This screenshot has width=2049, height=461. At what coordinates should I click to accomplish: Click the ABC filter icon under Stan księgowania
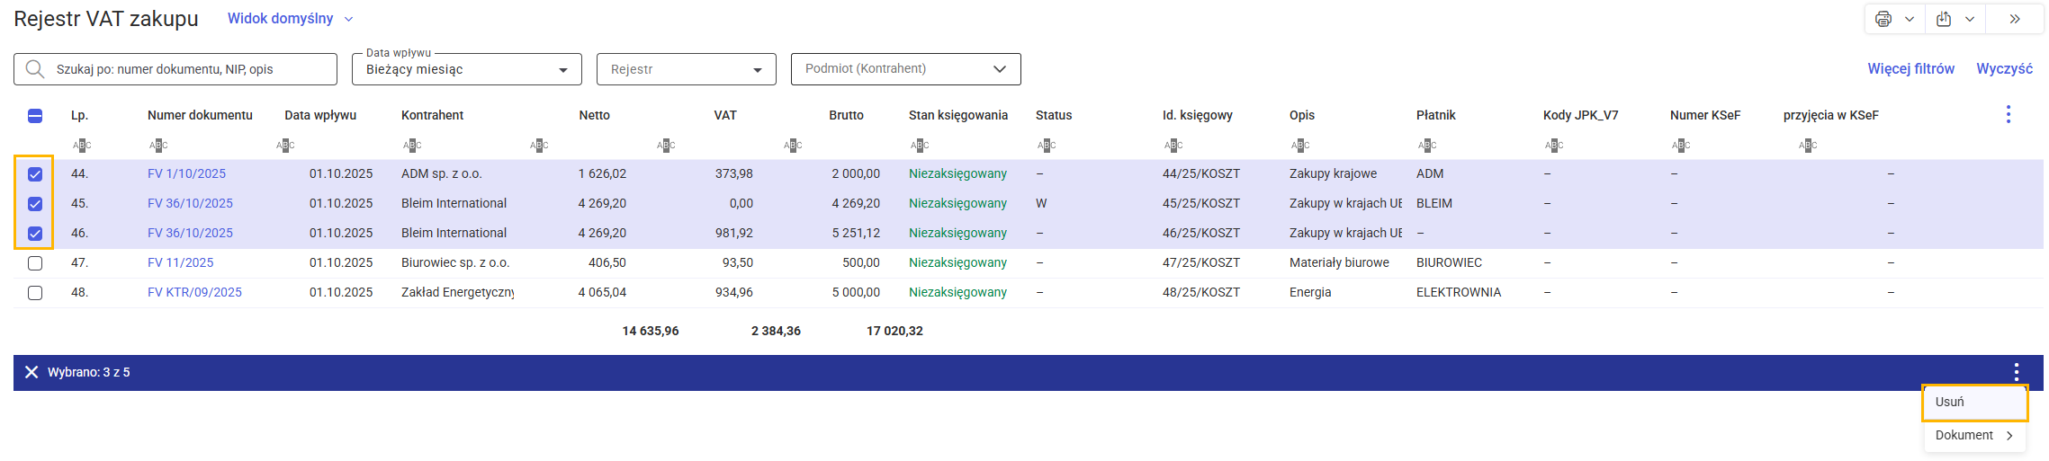(920, 145)
